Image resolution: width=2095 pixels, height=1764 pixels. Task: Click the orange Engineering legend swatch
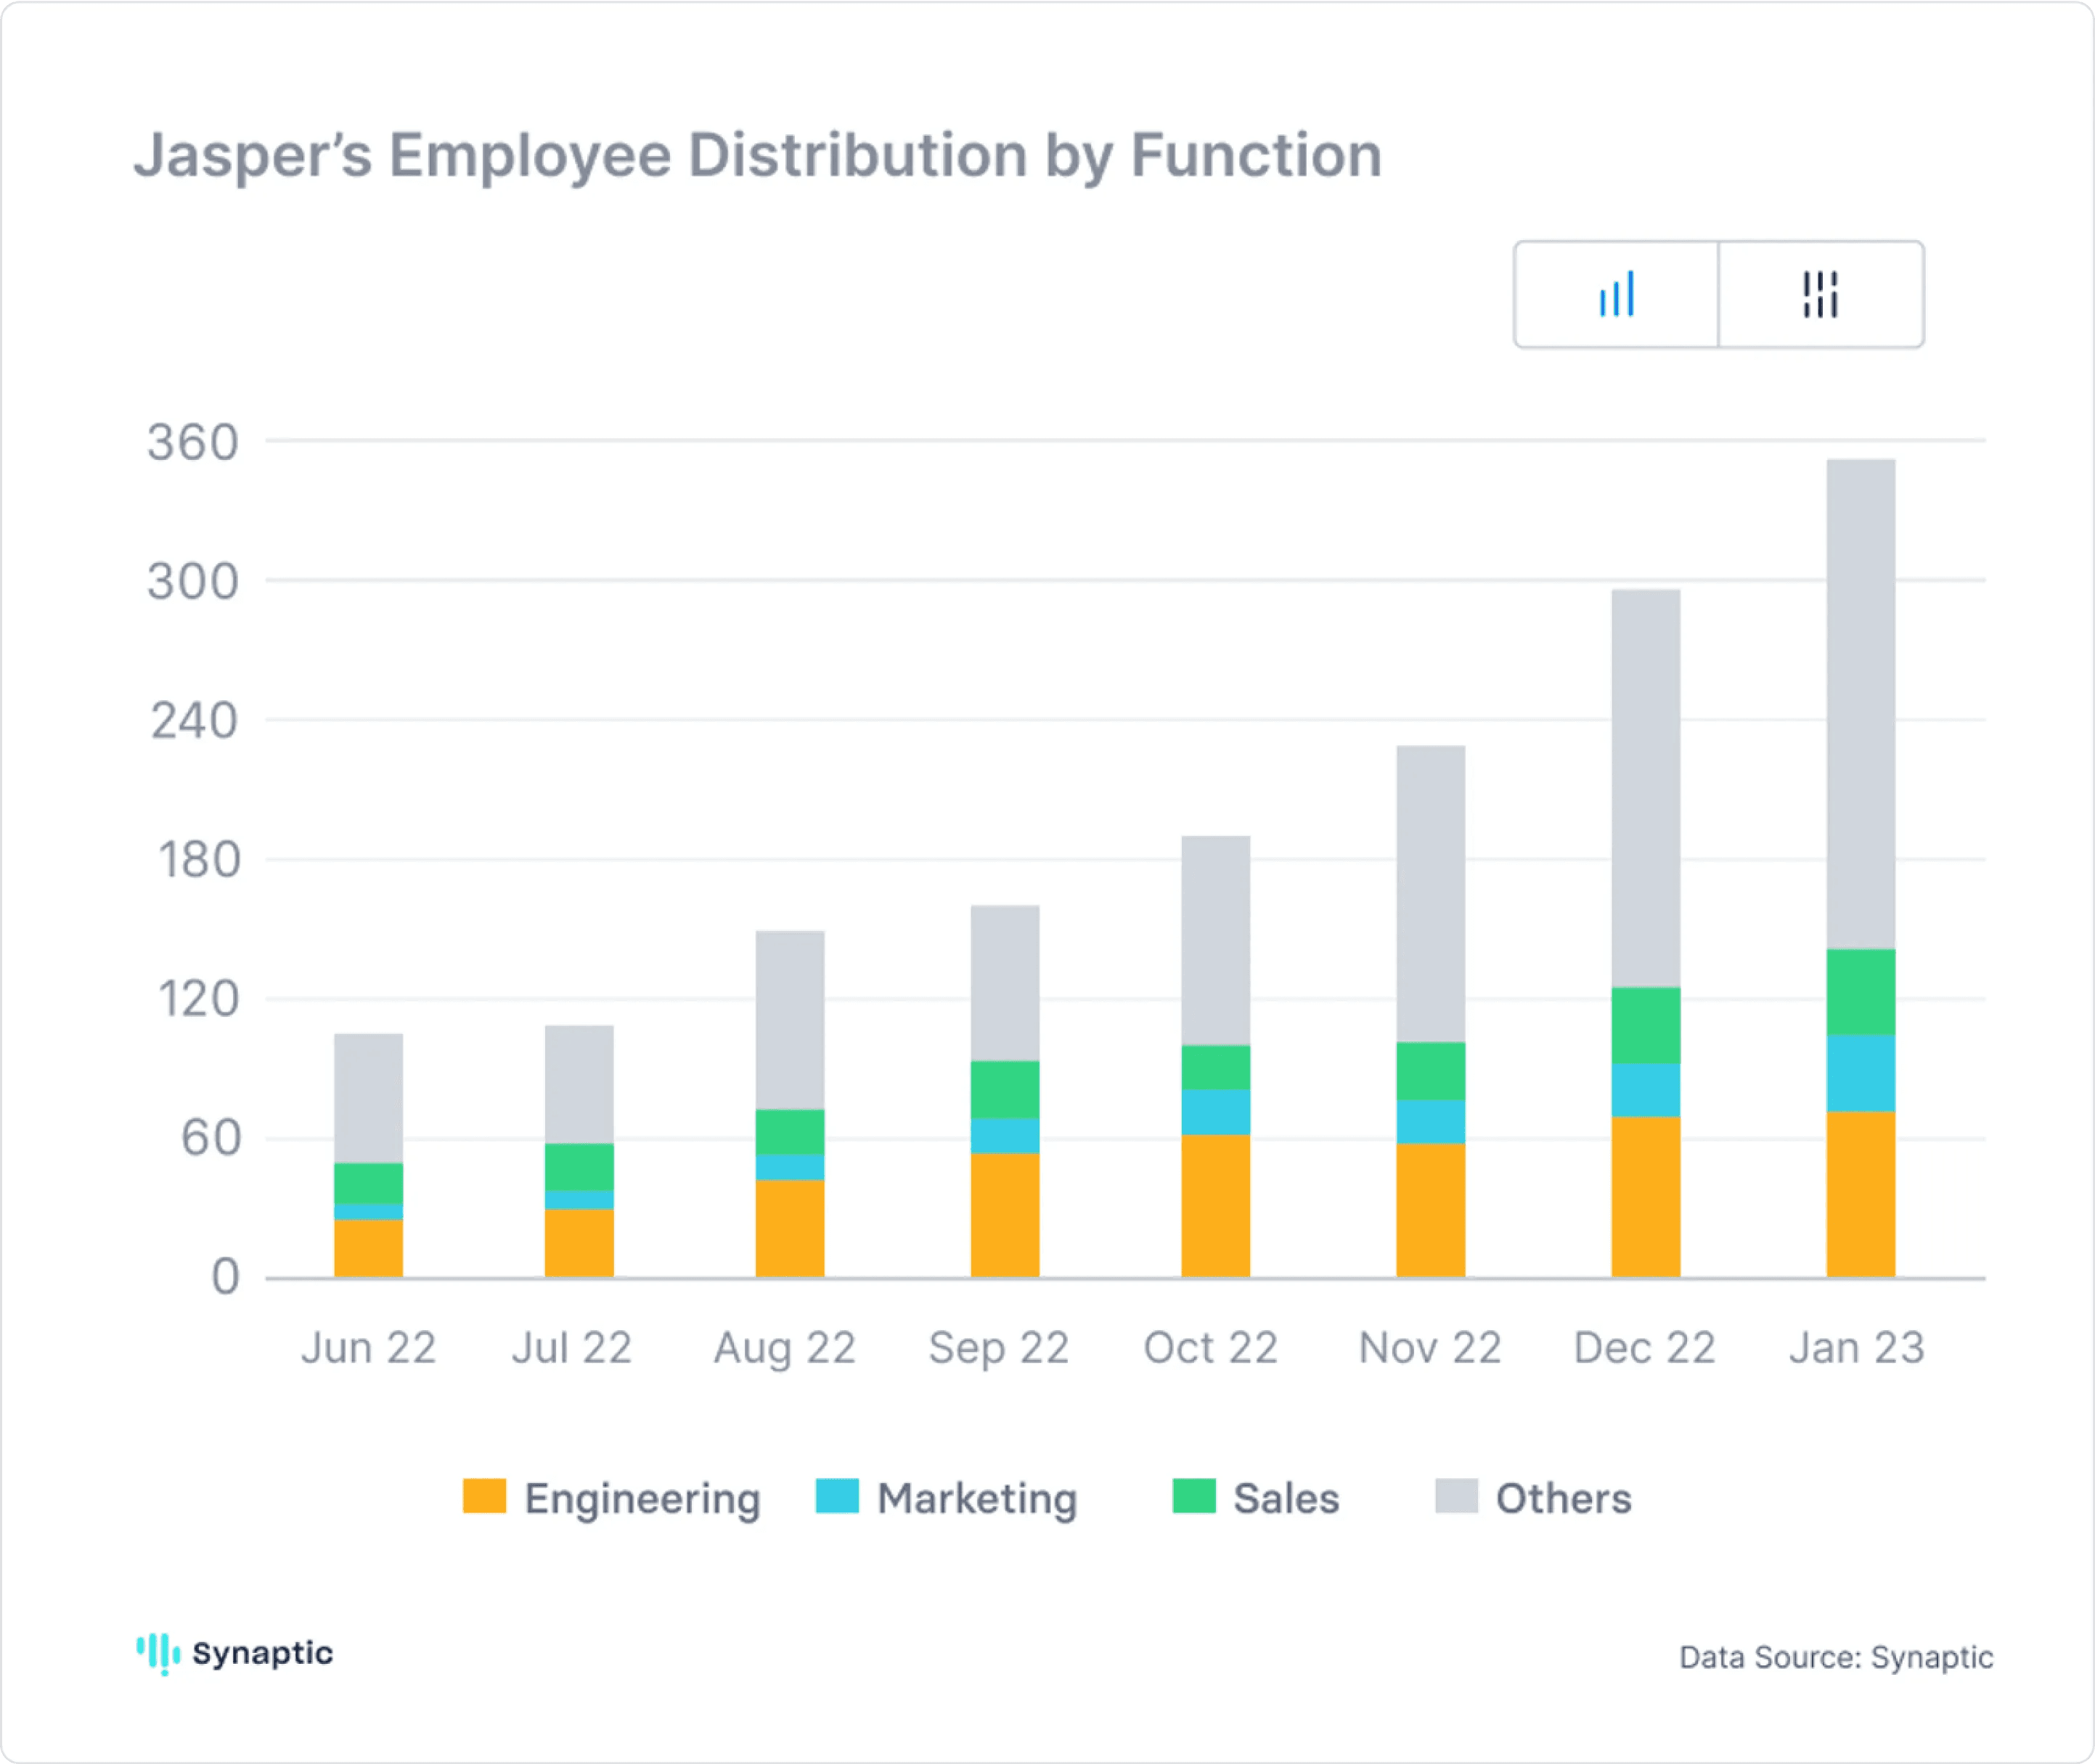[x=484, y=1496]
